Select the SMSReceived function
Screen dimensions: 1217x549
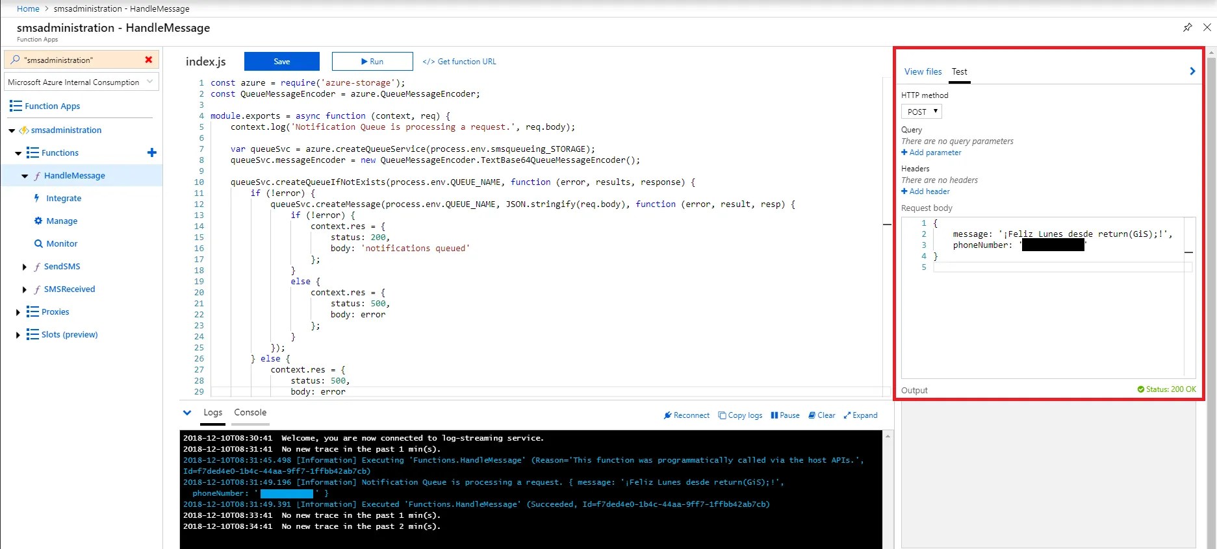70,289
